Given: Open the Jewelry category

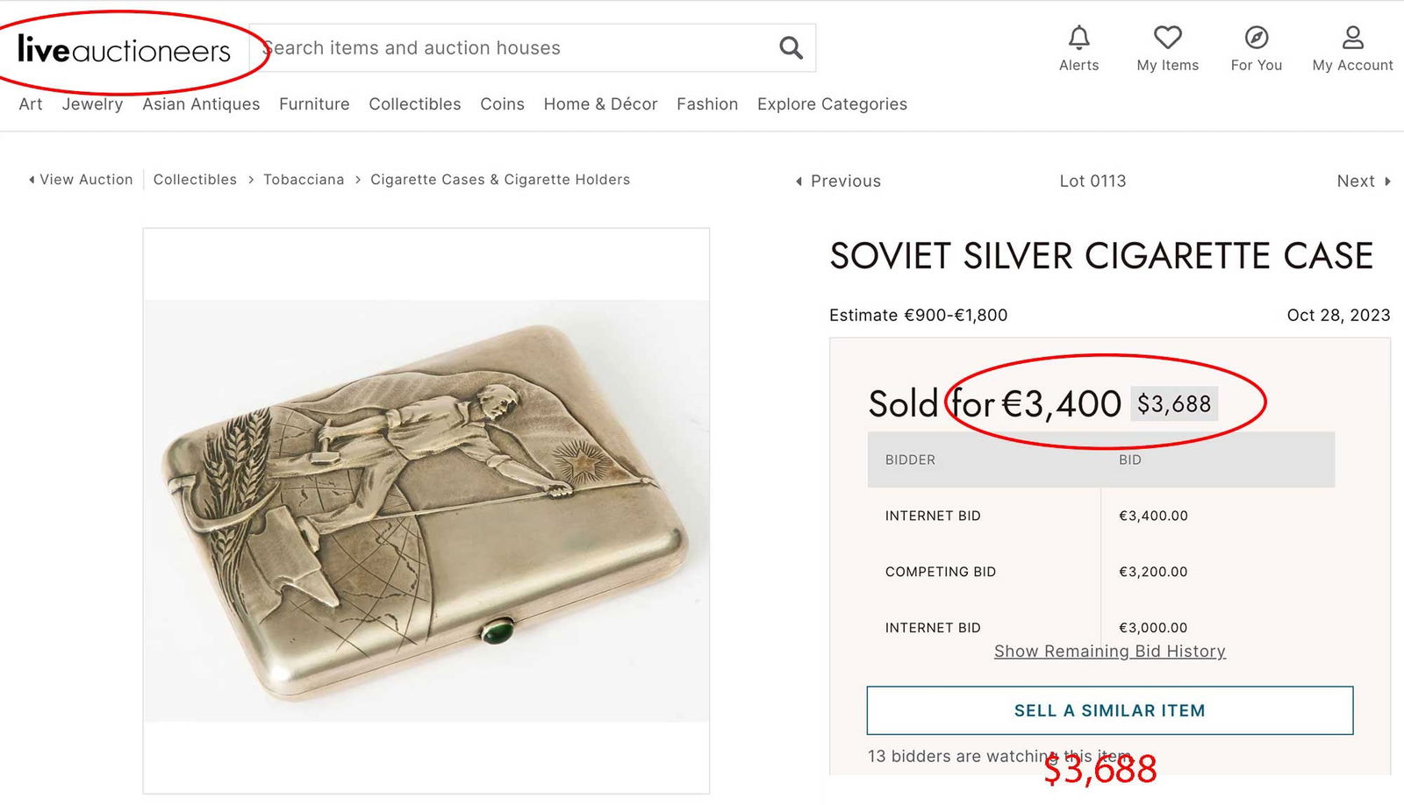Looking at the screenshot, I should pyautogui.click(x=92, y=104).
